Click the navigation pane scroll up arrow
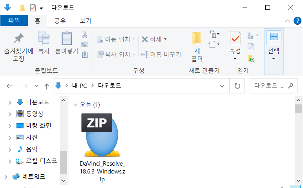 (63, 100)
